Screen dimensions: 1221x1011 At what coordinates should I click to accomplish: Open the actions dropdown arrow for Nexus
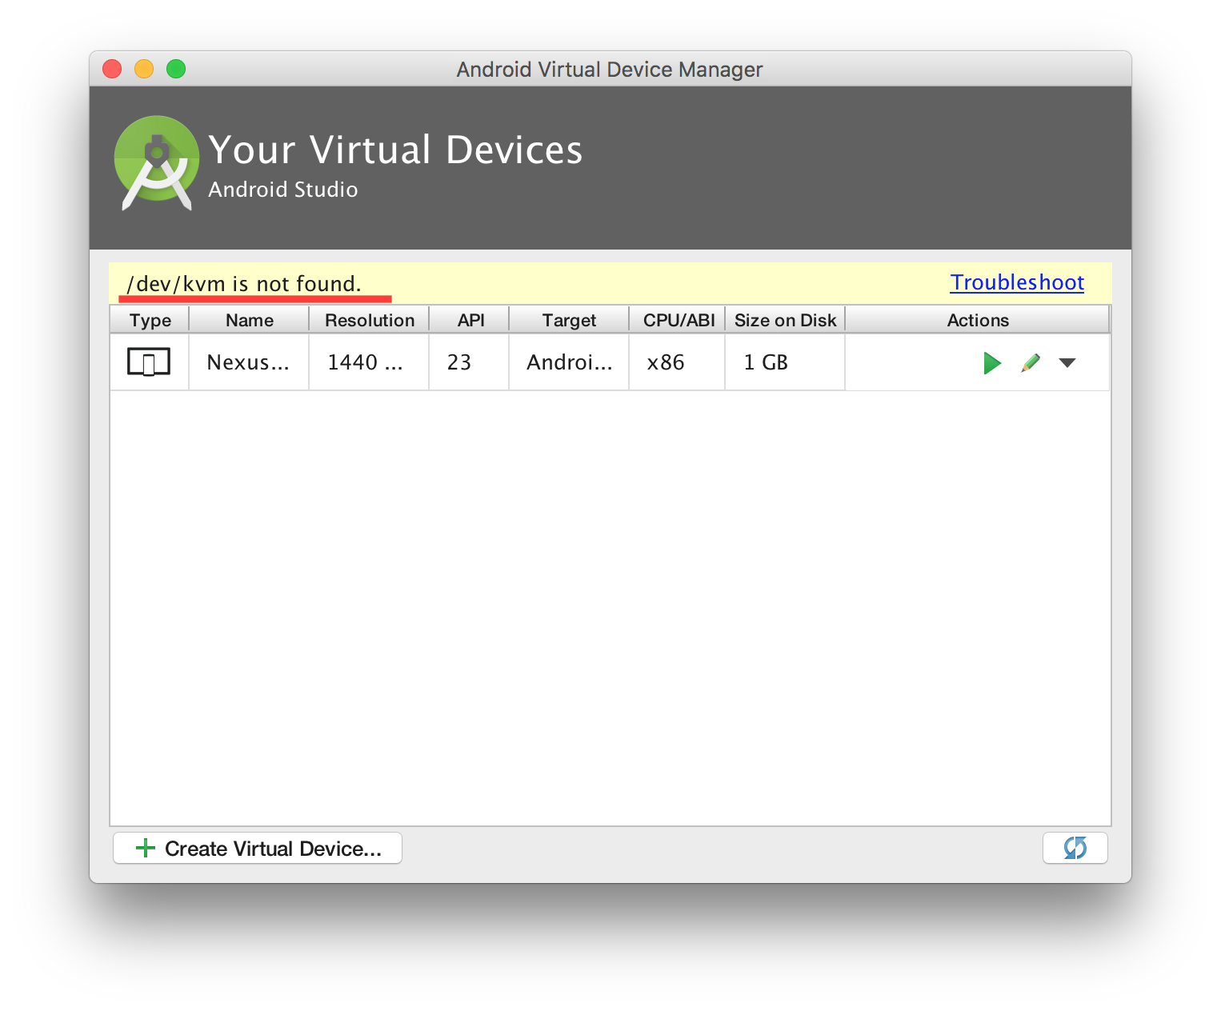coord(1067,363)
